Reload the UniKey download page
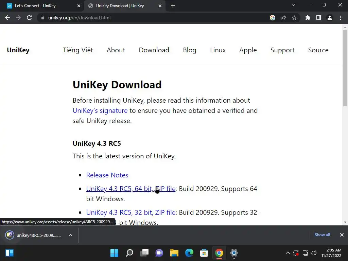Viewport: 348px width, 261px height. (x=29, y=18)
